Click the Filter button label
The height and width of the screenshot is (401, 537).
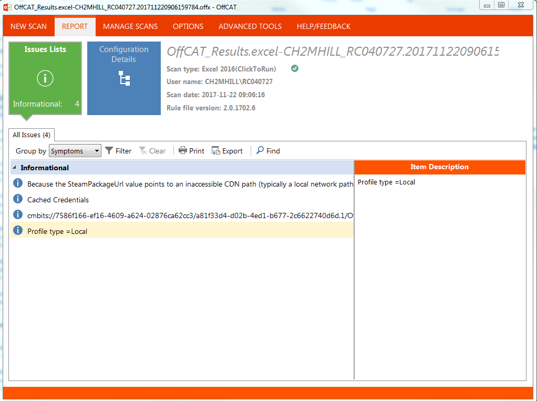[123, 151]
